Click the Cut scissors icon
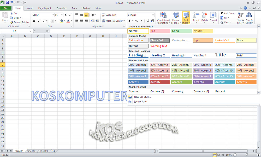 pos(11,13)
